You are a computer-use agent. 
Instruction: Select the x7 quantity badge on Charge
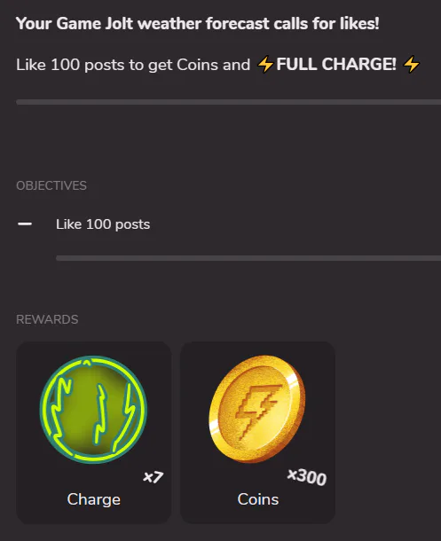tap(153, 477)
